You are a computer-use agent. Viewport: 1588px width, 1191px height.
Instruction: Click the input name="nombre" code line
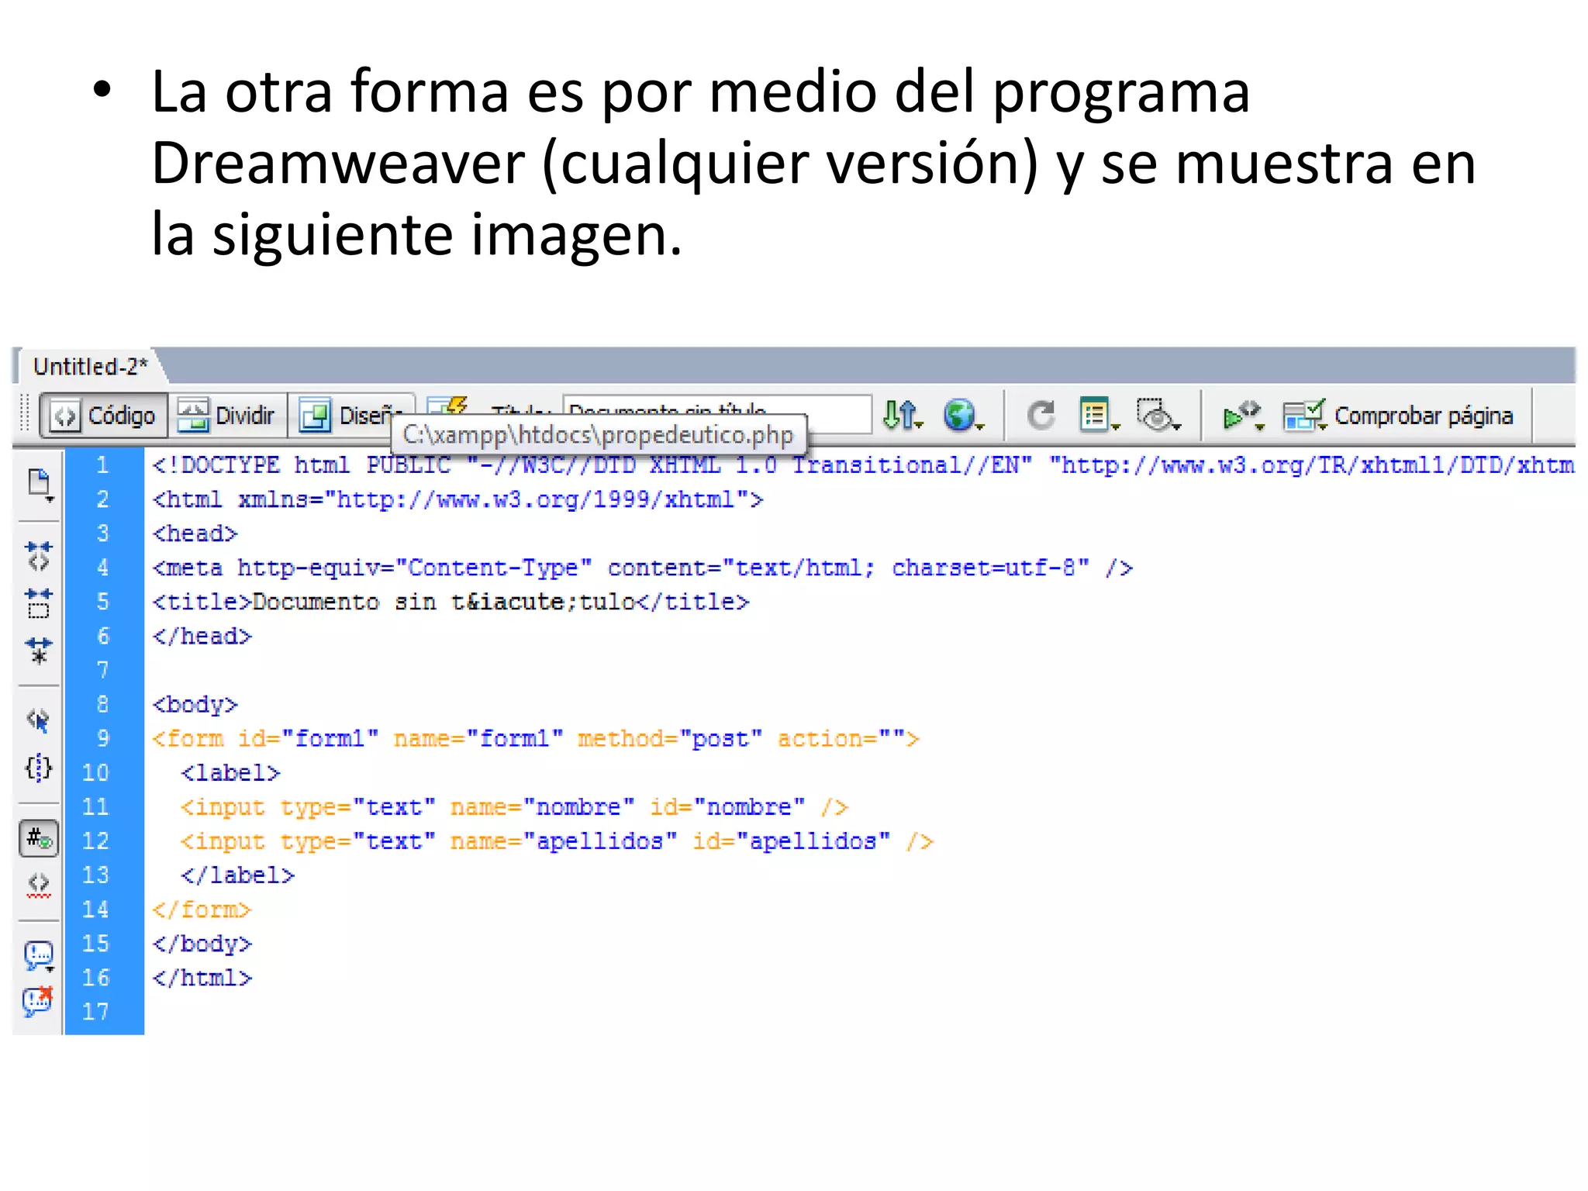point(515,806)
